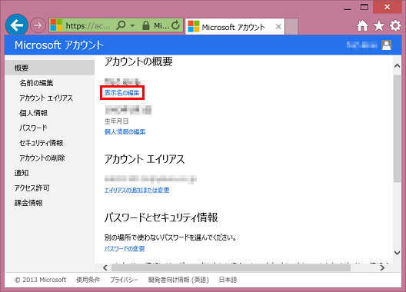Click the Microsoft アカウント header title
The width and height of the screenshot is (406, 292).
pos(59,45)
